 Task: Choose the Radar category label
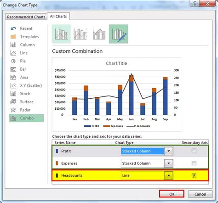pyautogui.click(x=25, y=110)
